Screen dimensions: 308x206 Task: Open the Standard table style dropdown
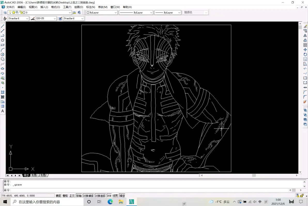point(73,18)
